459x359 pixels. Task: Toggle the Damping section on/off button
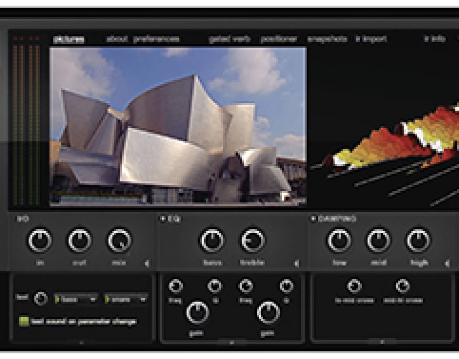(313, 219)
